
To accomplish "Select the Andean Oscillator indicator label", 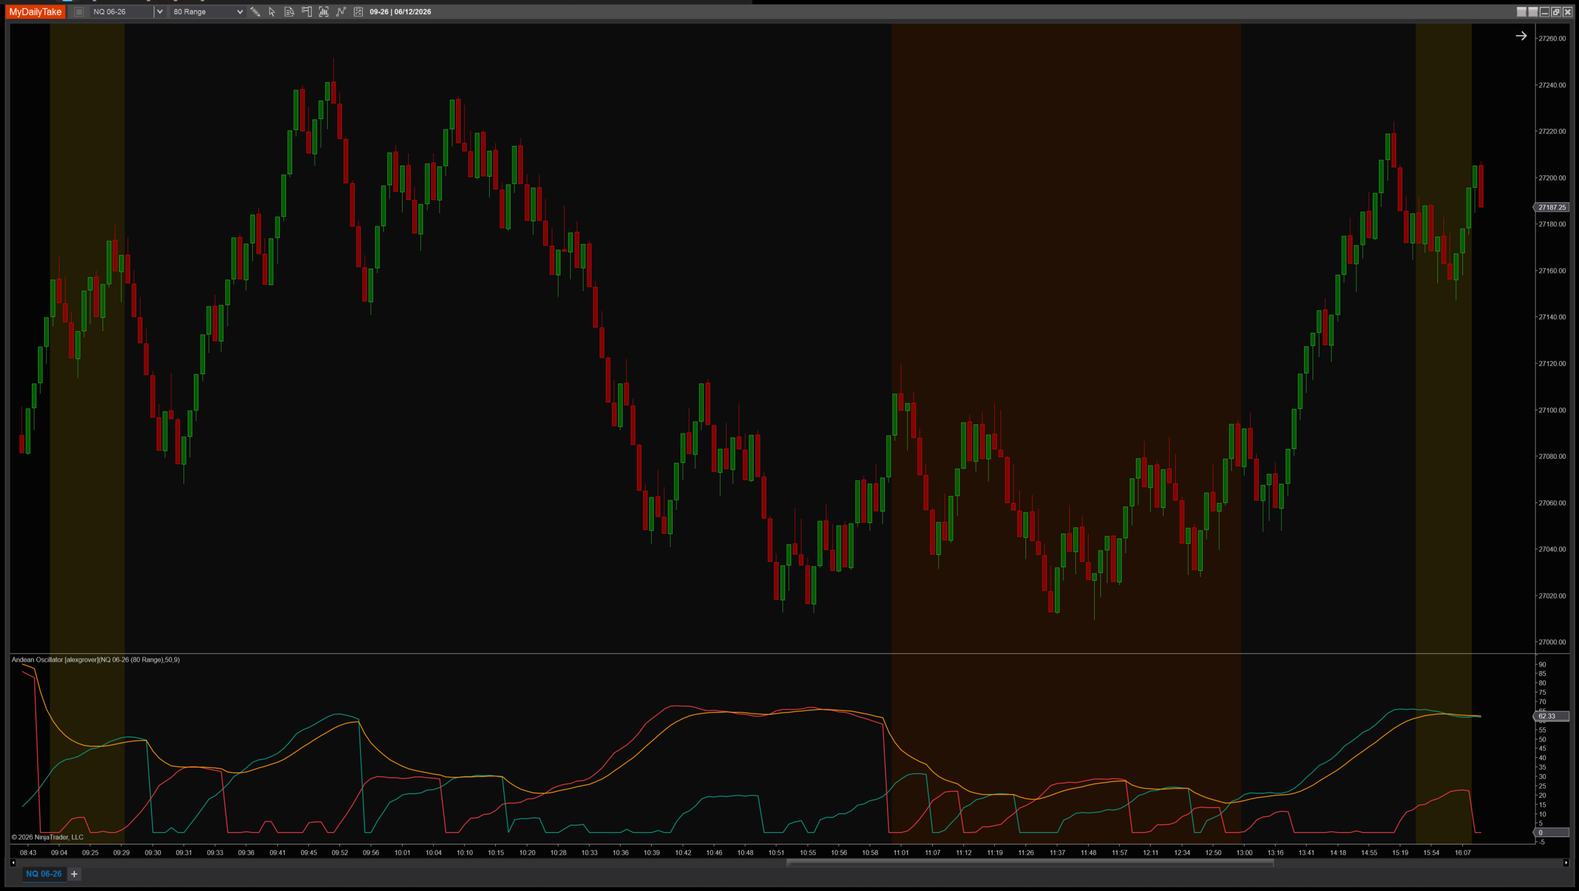I will [96, 660].
